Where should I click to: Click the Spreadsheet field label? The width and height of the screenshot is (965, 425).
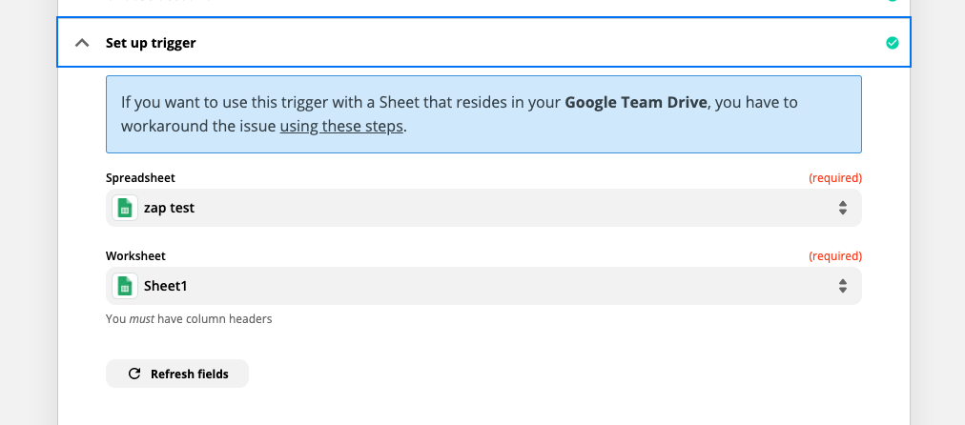[x=140, y=178]
